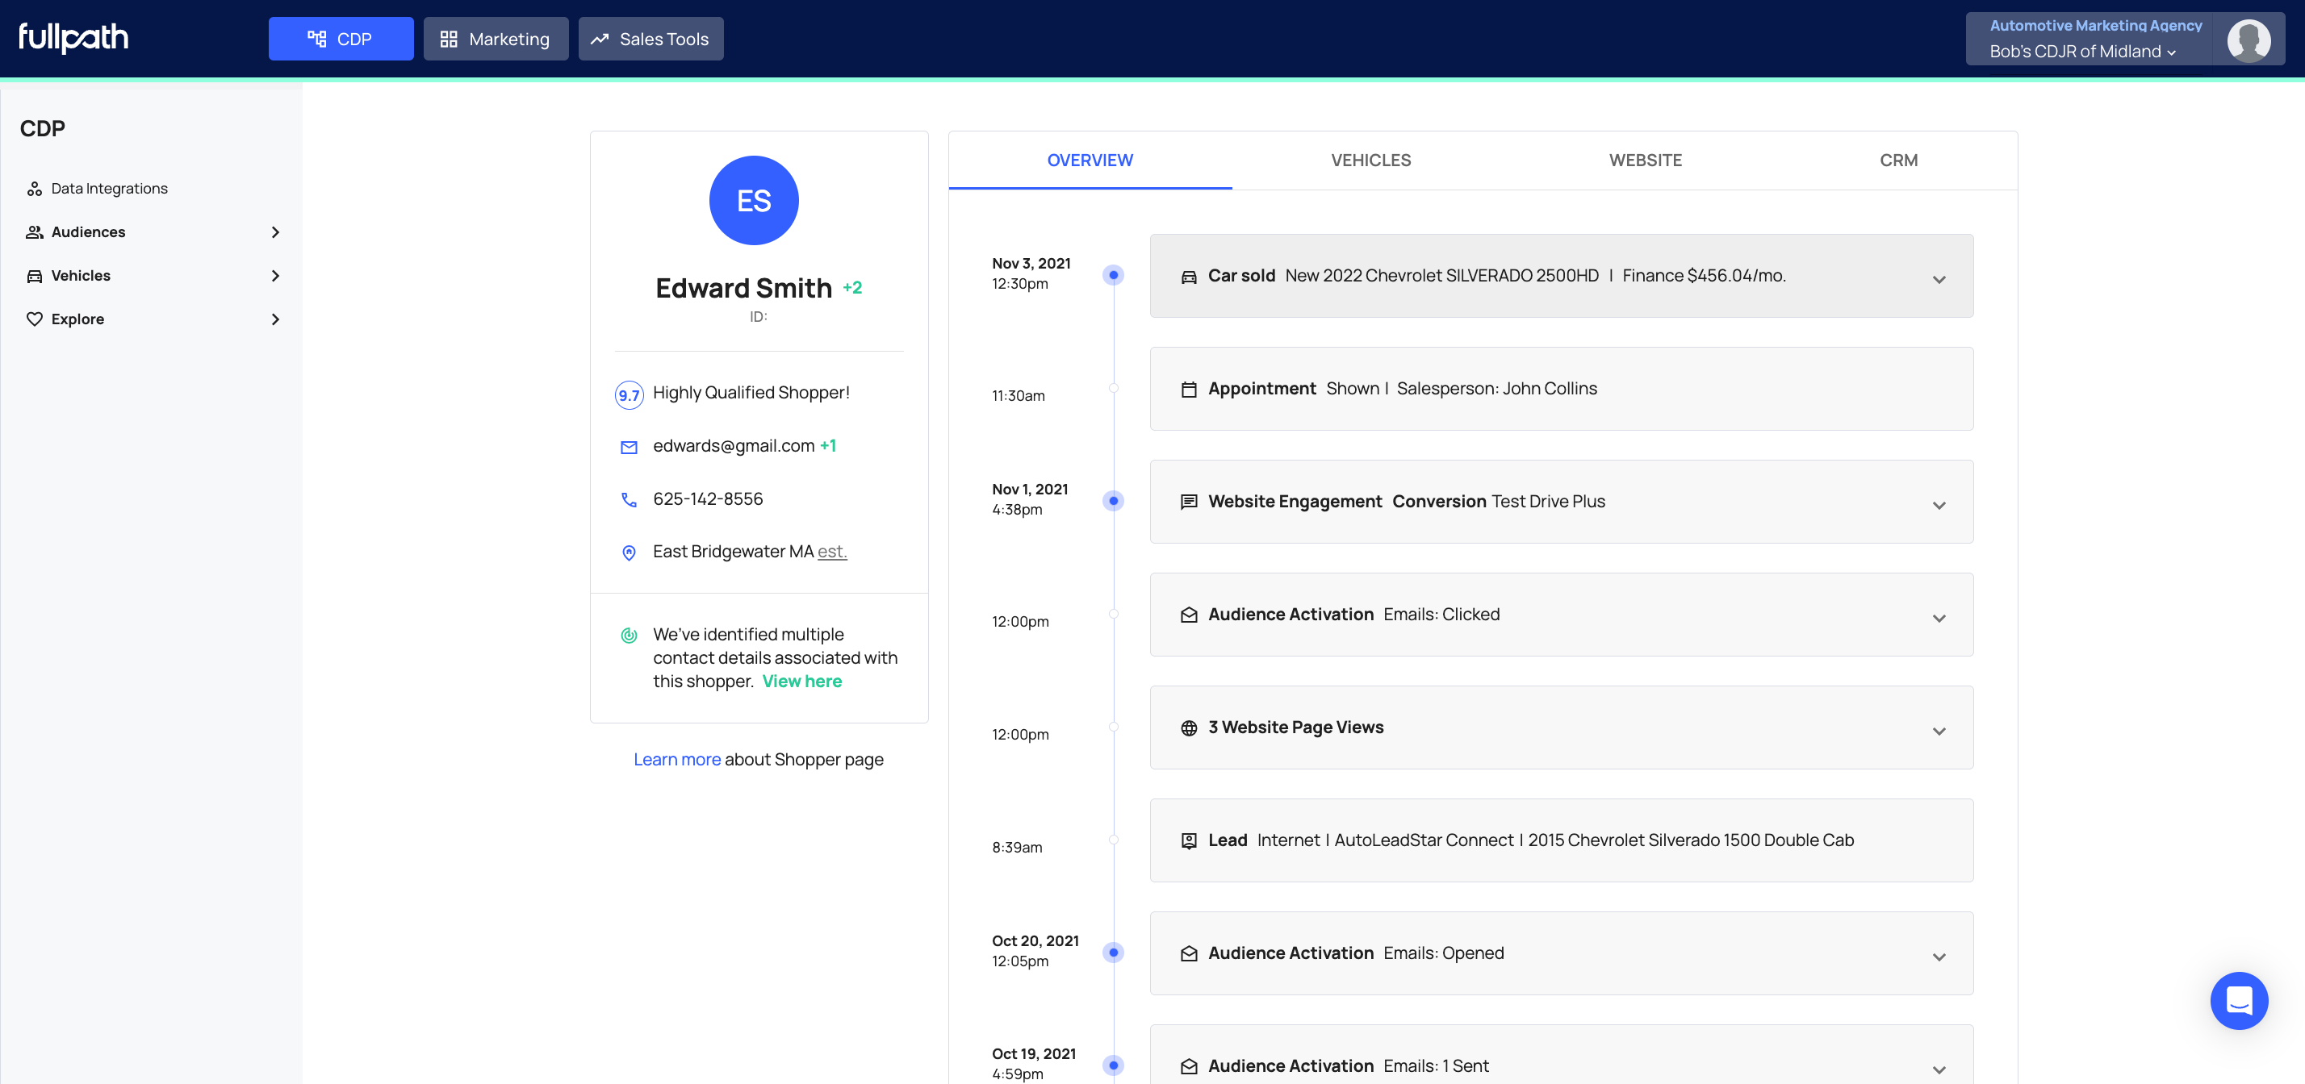Expand the Car sold event row
Image resolution: width=2305 pixels, height=1084 pixels.
tap(1938, 279)
